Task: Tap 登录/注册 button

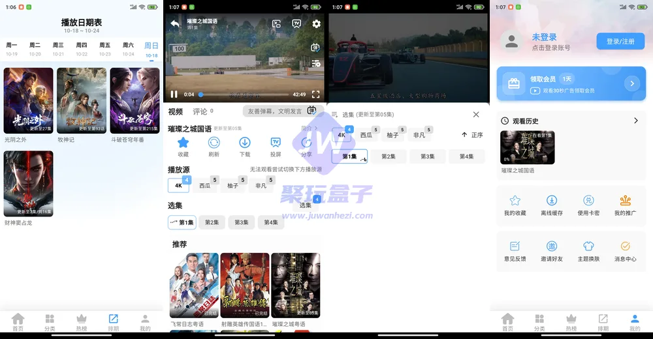Action: tap(620, 42)
